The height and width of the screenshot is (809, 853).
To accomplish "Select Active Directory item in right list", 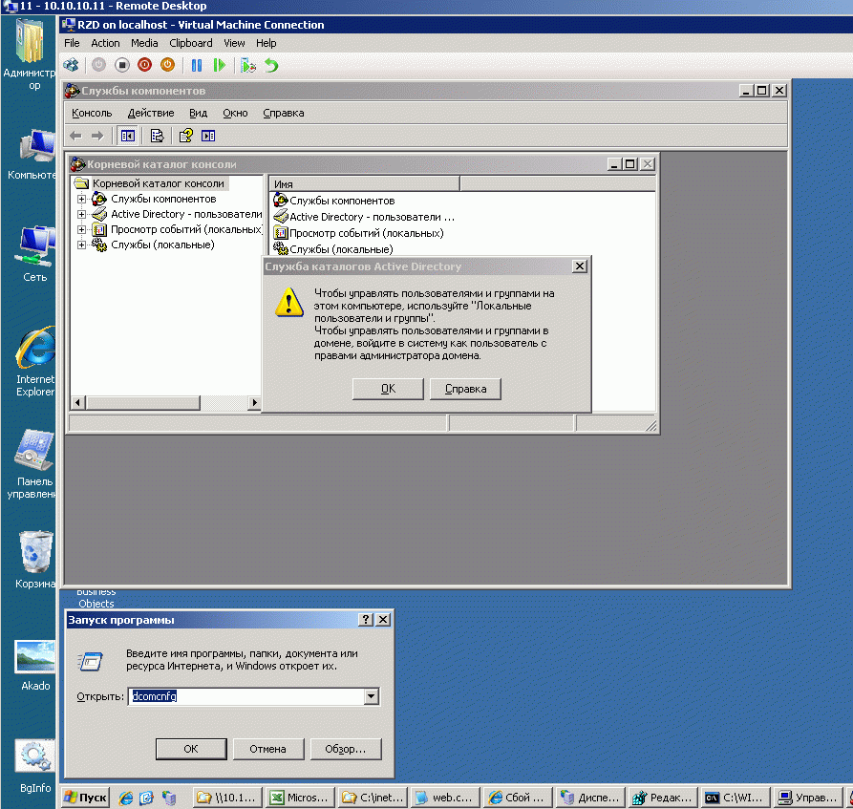I will (x=372, y=217).
